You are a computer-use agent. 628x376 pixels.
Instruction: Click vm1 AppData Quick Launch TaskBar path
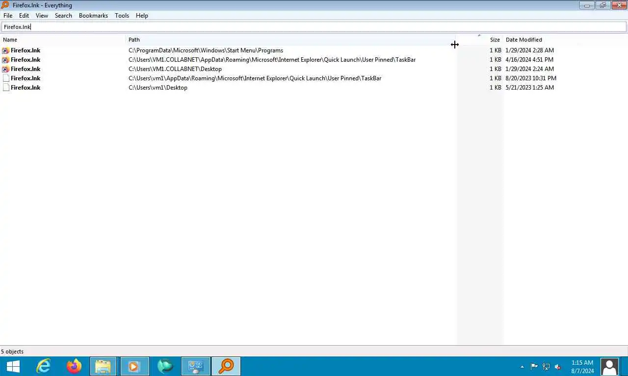(255, 78)
